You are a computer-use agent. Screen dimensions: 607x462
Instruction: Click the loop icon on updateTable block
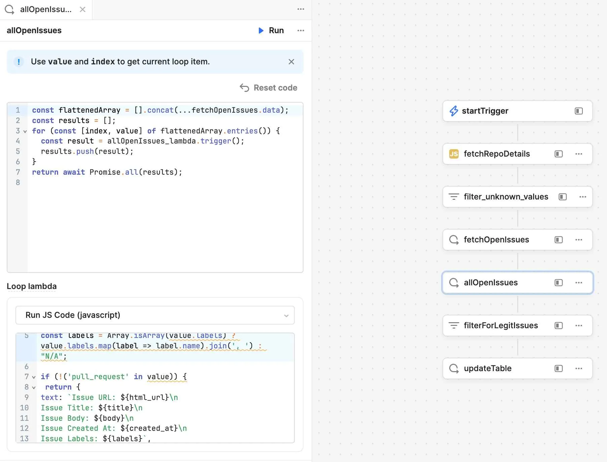(454, 368)
